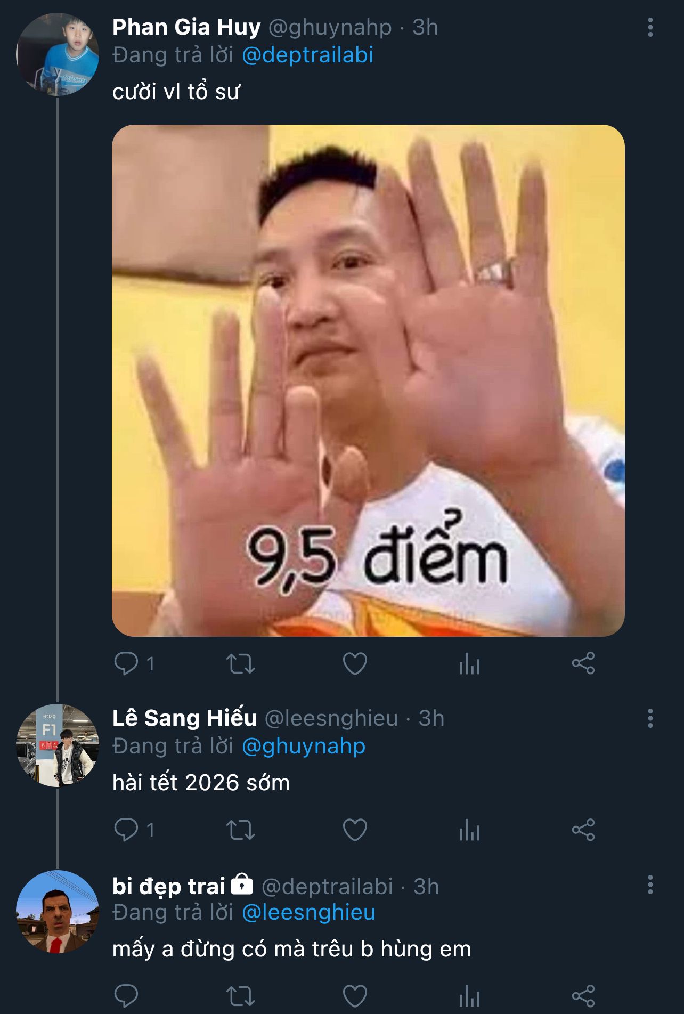This screenshot has height=1014, width=684.
Task: Like Phan Gia Huy's tweet
Action: click(355, 664)
